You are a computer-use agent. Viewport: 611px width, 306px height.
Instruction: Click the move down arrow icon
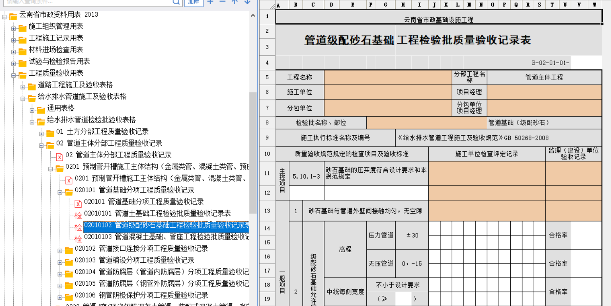(247, 2)
